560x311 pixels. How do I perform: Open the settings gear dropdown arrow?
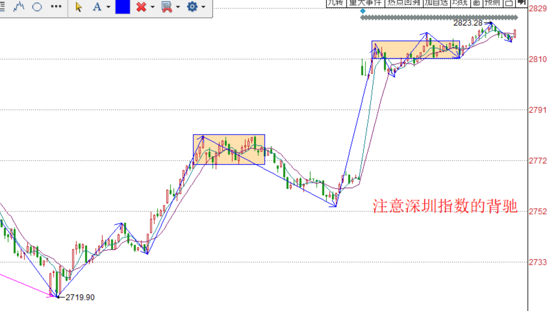(204, 7)
